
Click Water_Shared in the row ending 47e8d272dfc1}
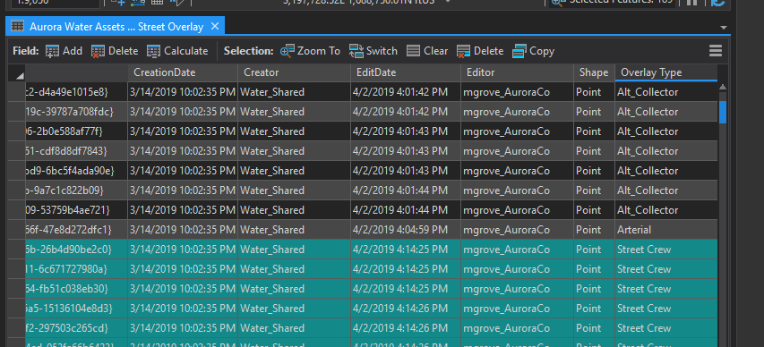[x=294, y=229]
